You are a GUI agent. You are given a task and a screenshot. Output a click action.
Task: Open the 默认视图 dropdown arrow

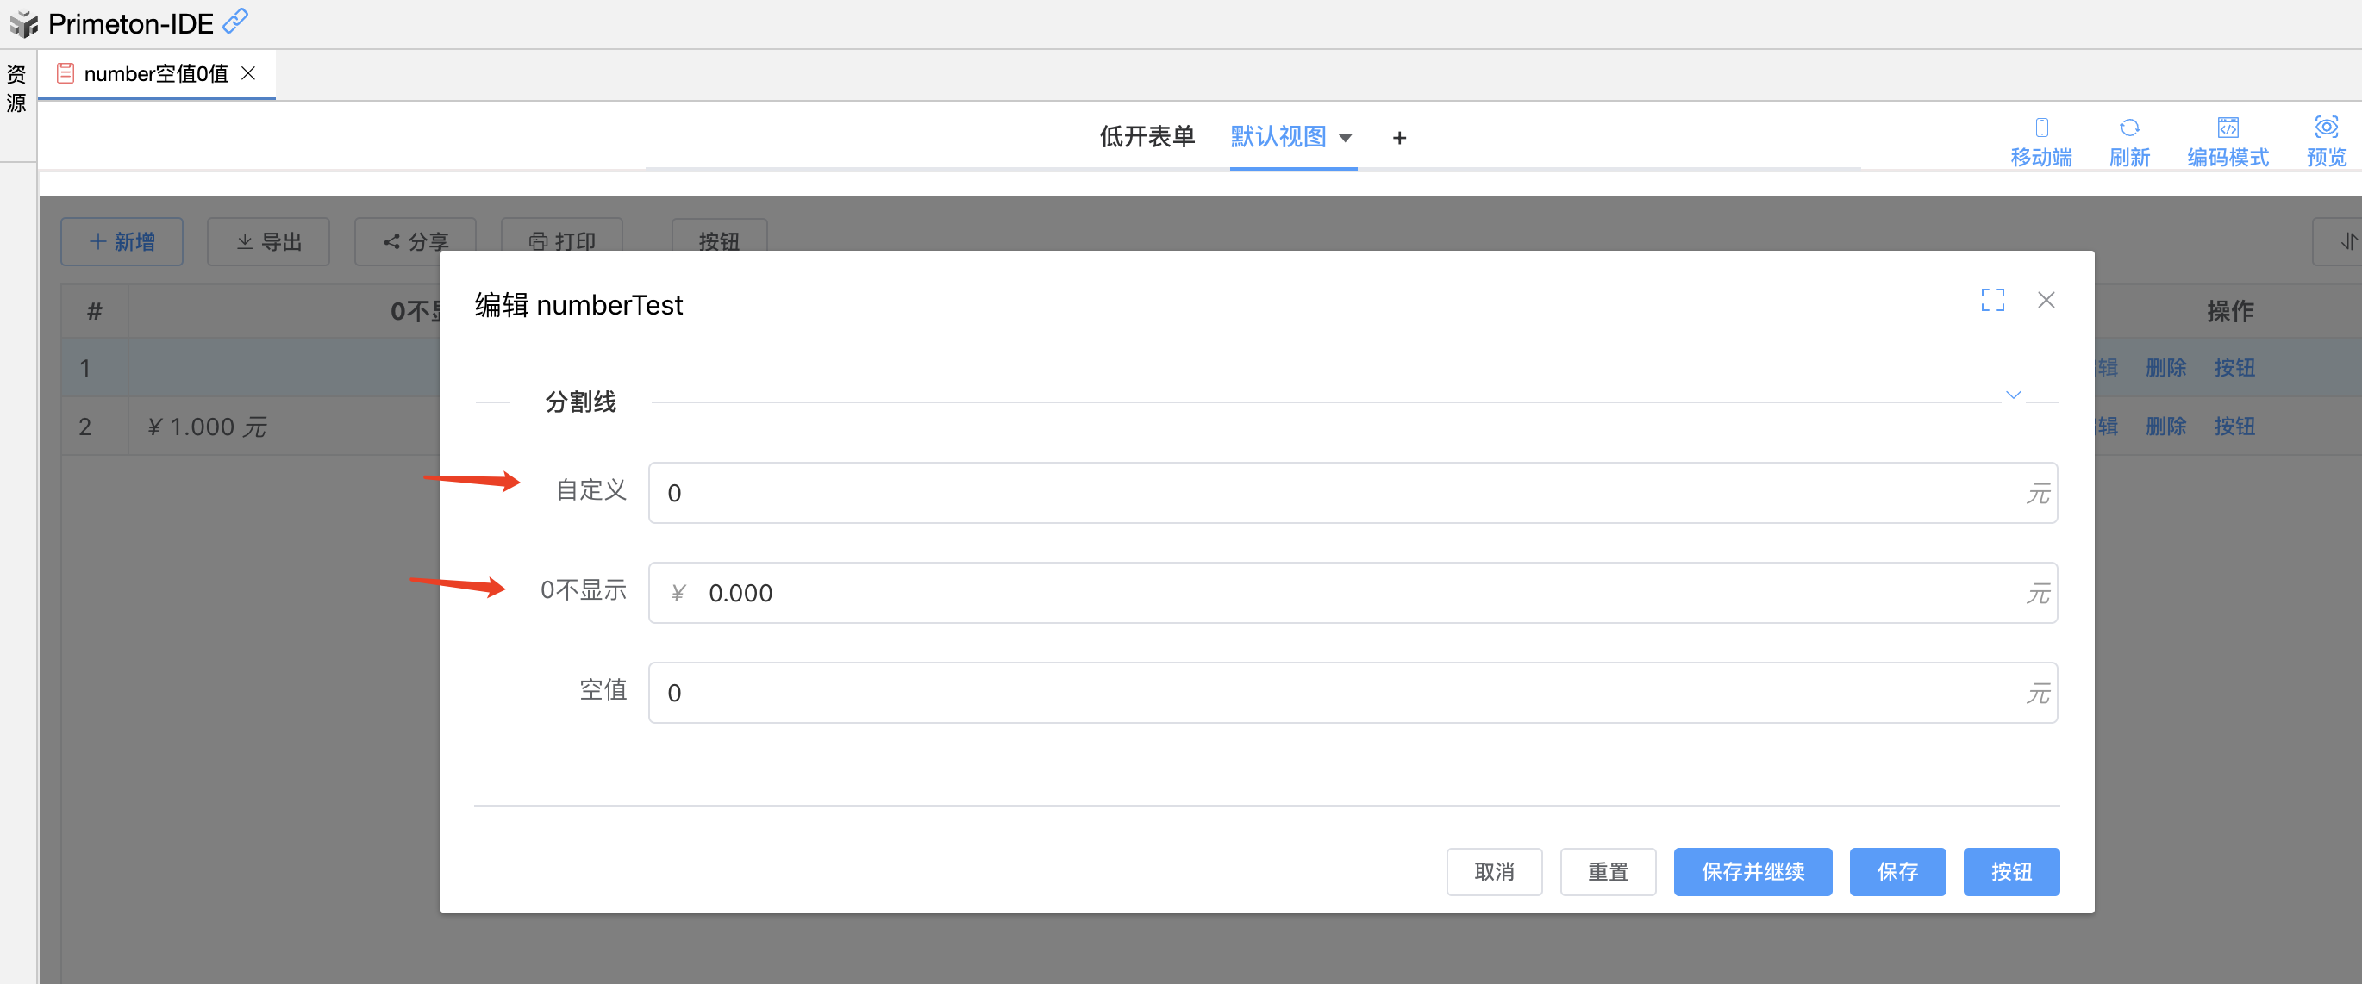[1345, 137]
